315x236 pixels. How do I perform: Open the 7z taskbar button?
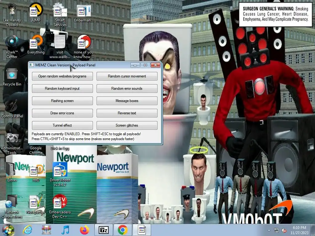(104, 230)
